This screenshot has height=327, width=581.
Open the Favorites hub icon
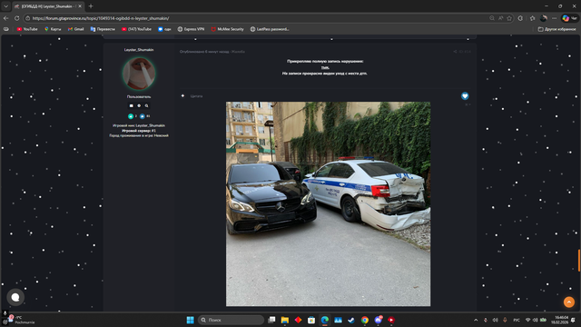pyautogui.click(x=533, y=18)
